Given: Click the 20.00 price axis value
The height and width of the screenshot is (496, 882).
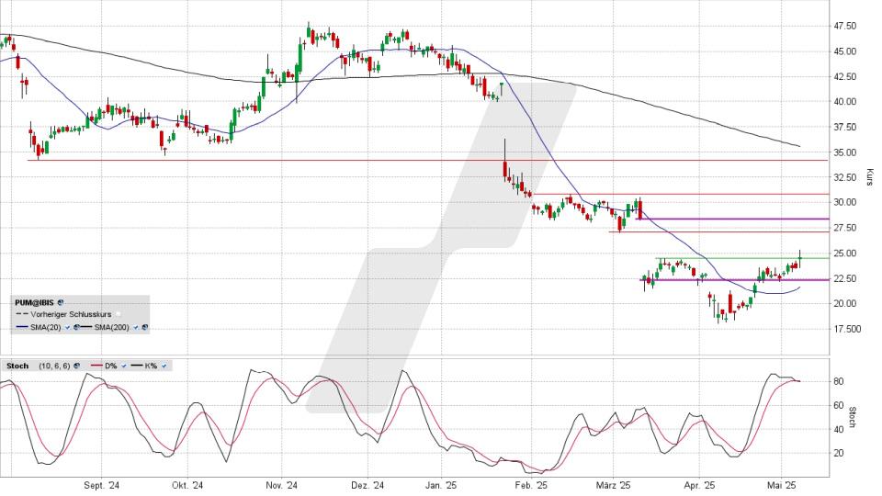Looking at the screenshot, I should tap(845, 304).
